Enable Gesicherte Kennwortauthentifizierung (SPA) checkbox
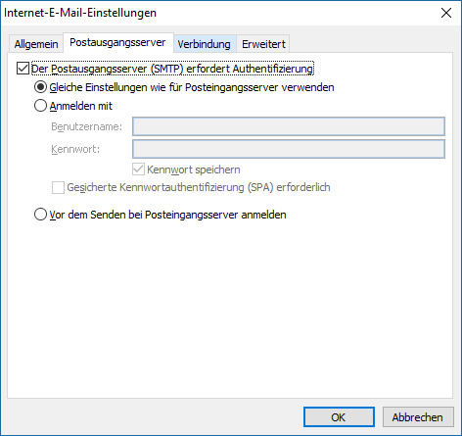This screenshot has height=436, width=462. pyautogui.click(x=58, y=187)
